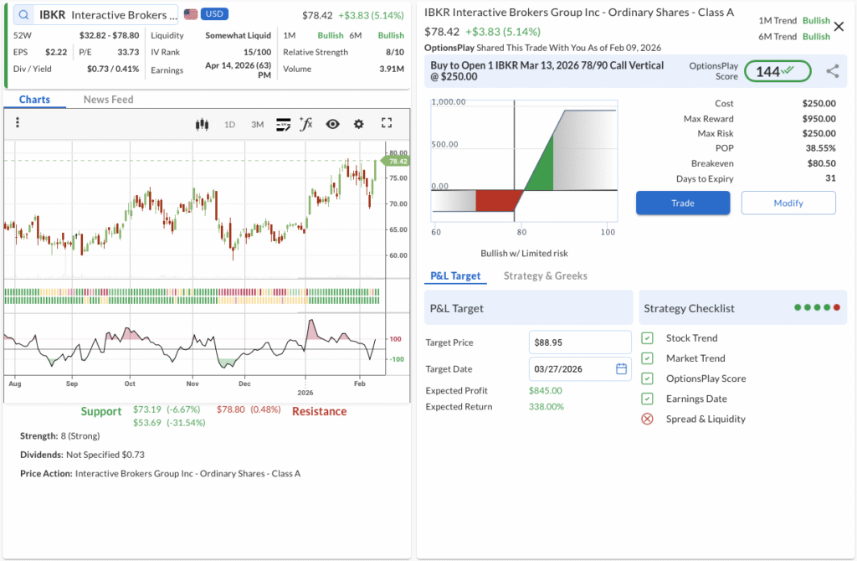Image resolution: width=857 pixels, height=561 pixels.
Task: Open the chart drawing tools icon
Action: point(283,124)
